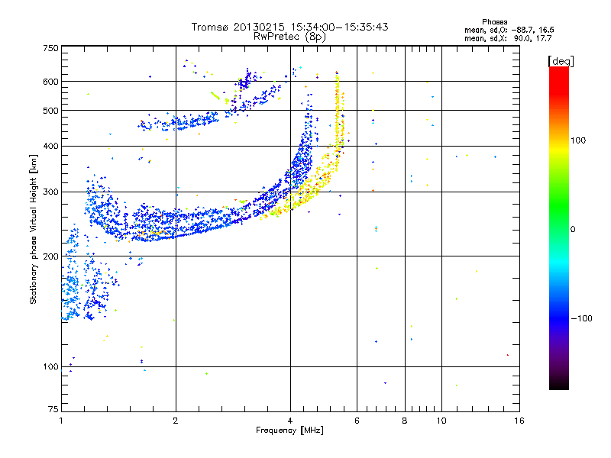Click the x-axis tick label '2'

coord(176,421)
